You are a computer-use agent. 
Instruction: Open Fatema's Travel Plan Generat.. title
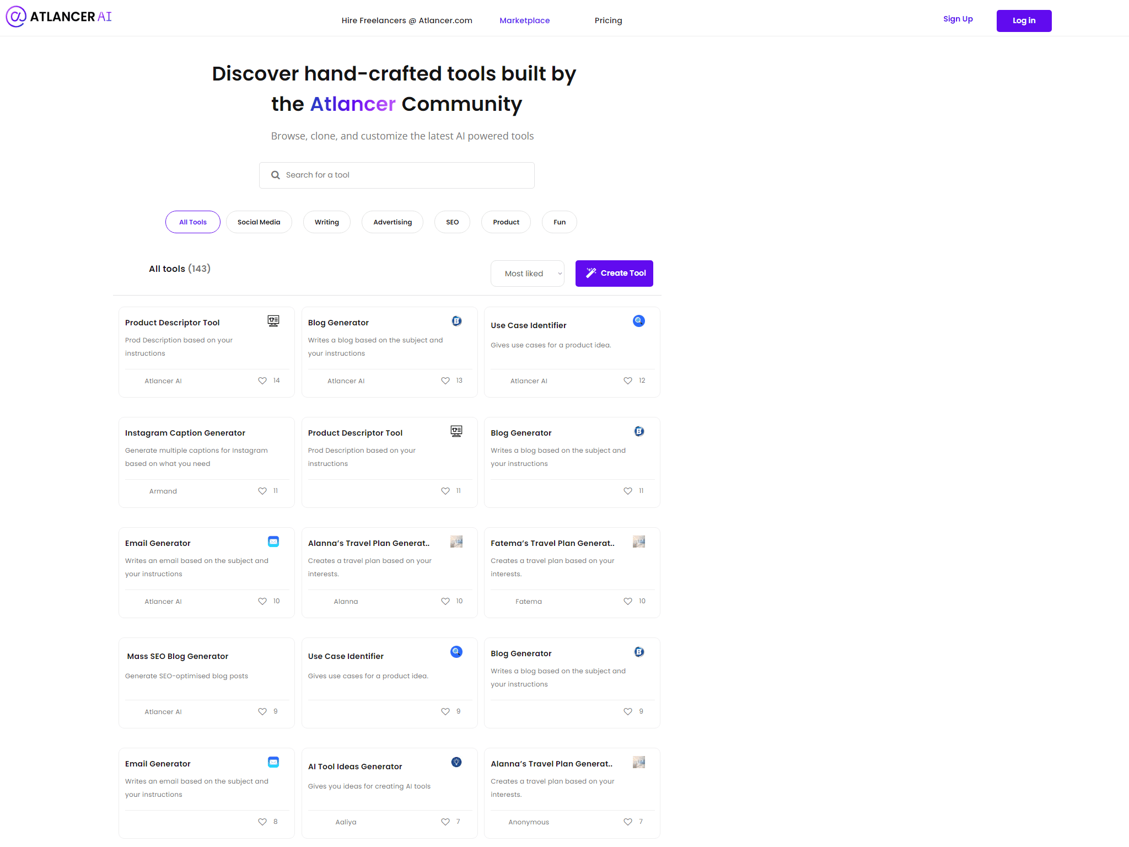click(x=553, y=543)
